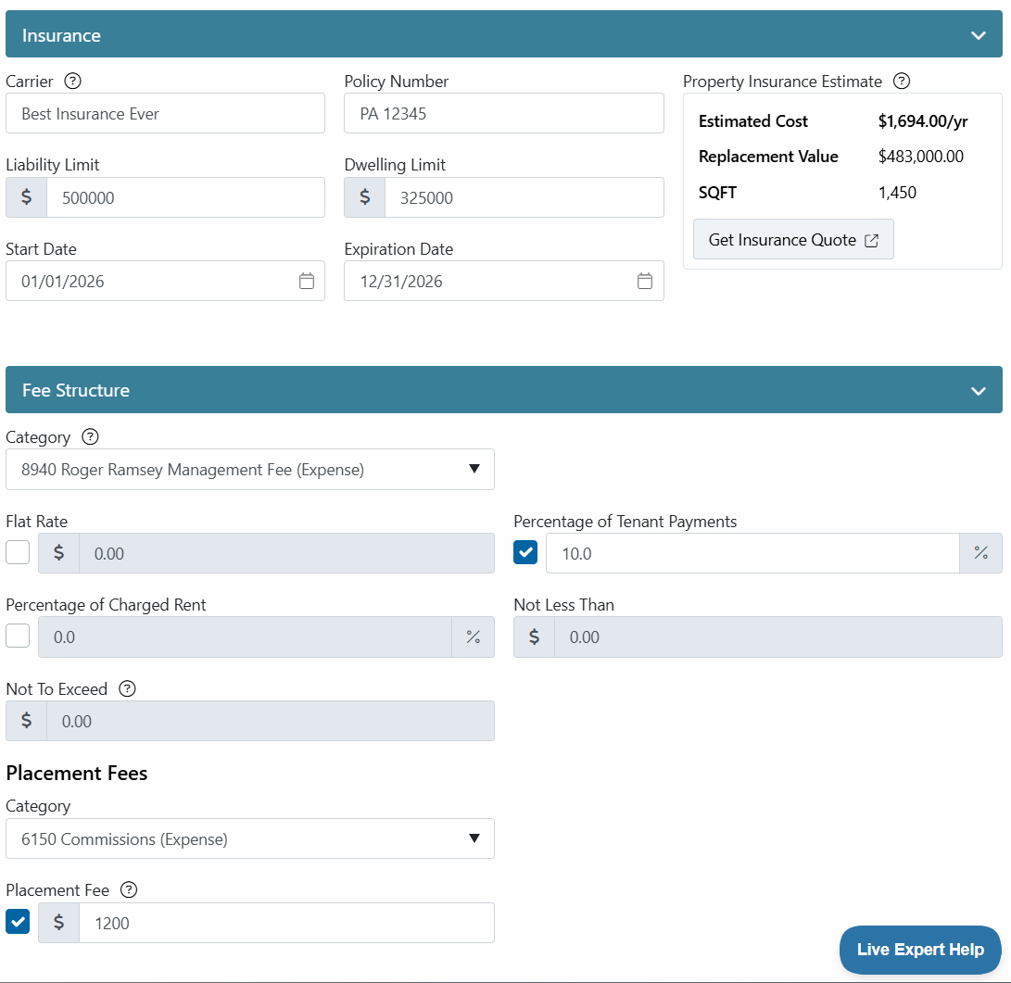Open the 6150 Commissions category dropdown

tap(250, 838)
